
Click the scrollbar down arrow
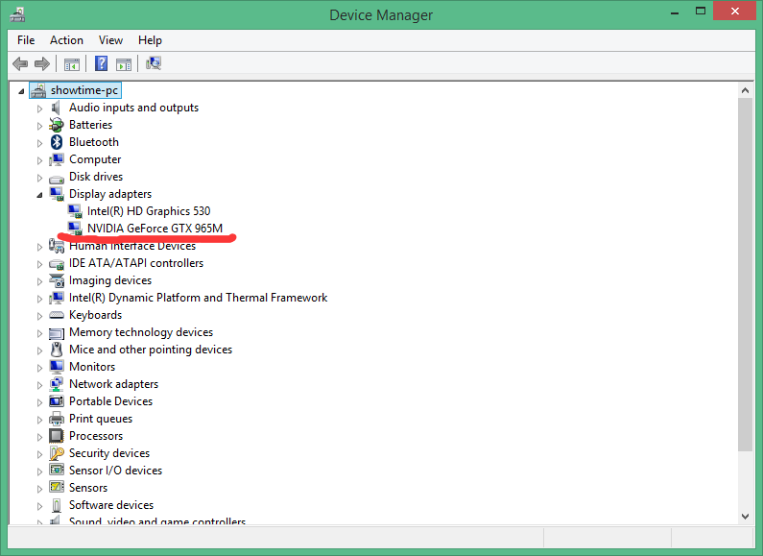pos(745,516)
